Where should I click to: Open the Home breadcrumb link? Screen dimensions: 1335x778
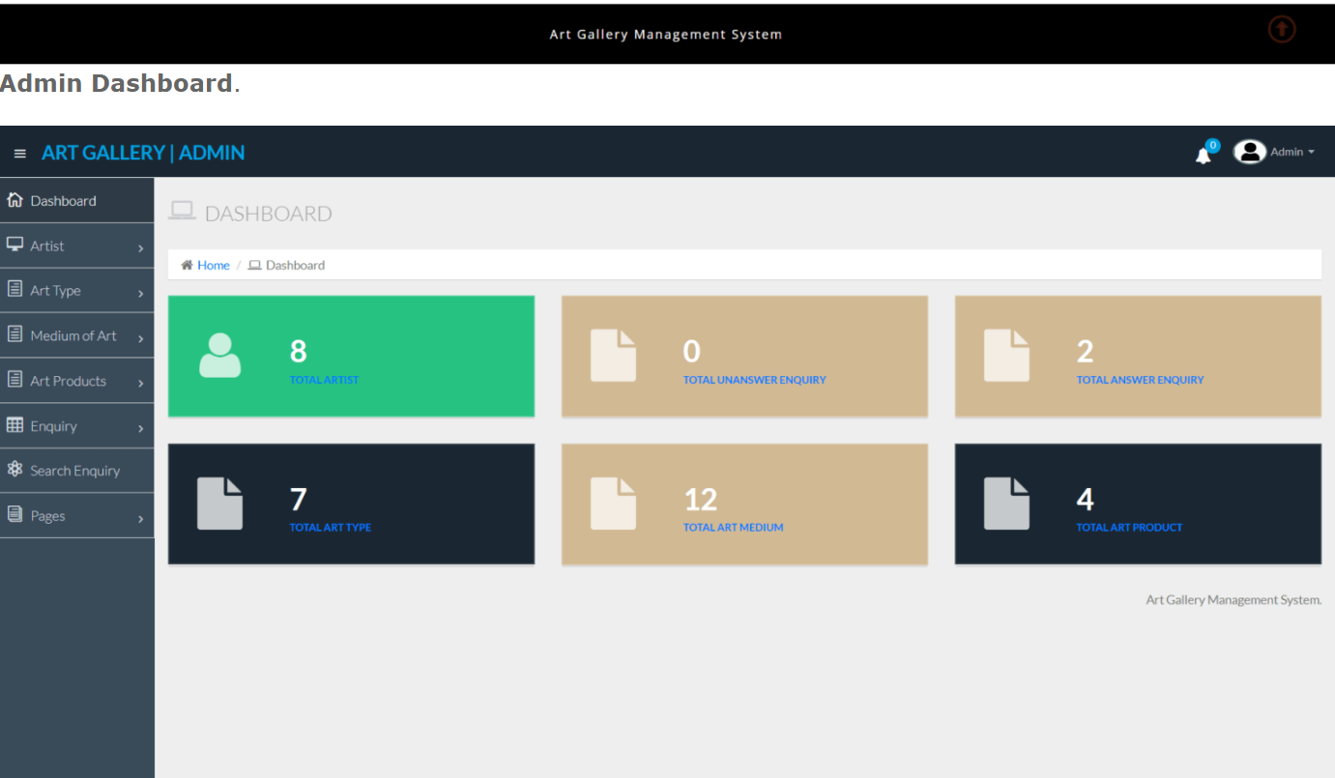(x=213, y=265)
